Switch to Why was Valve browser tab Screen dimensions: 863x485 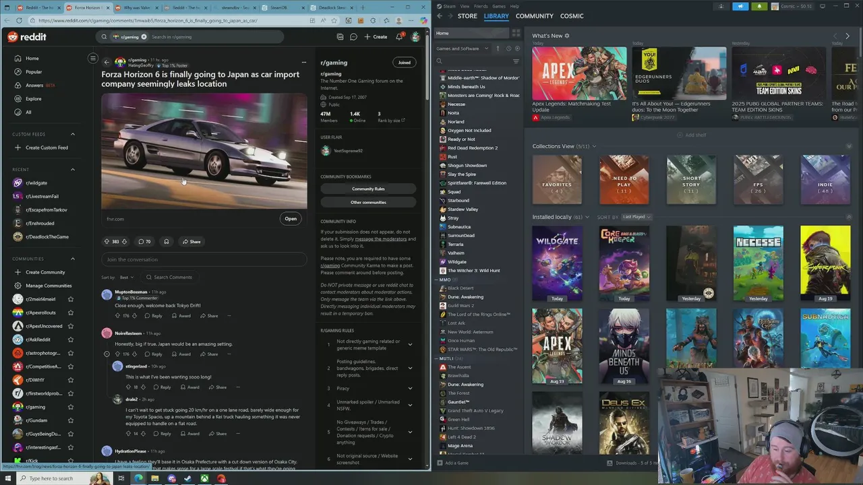[137, 7]
